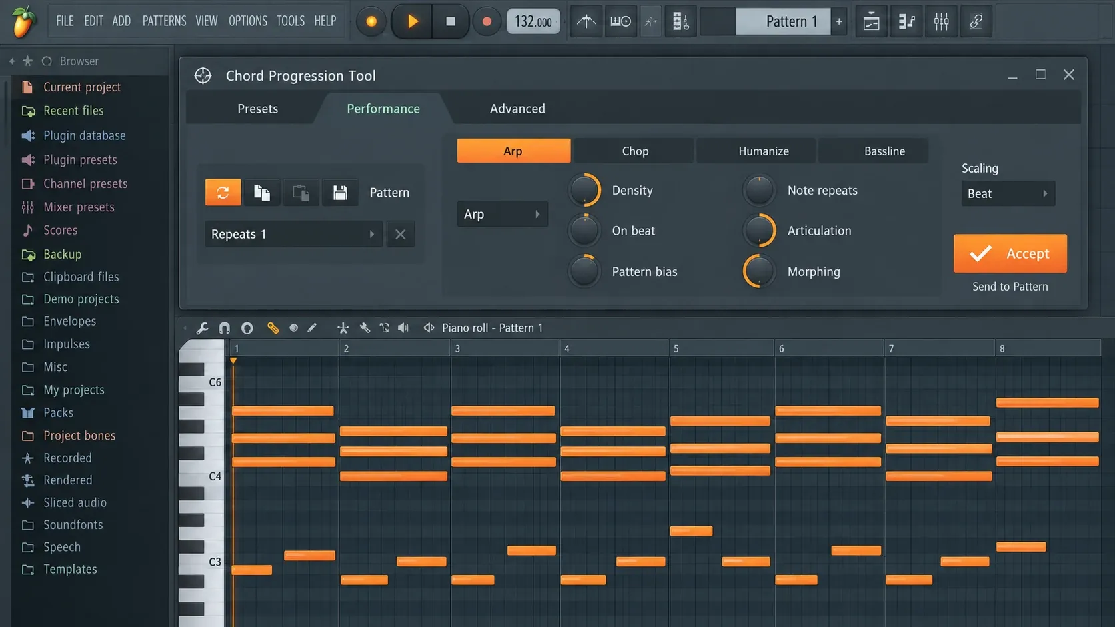
Task: Open the Repeats 1 dropdown
Action: (293, 234)
